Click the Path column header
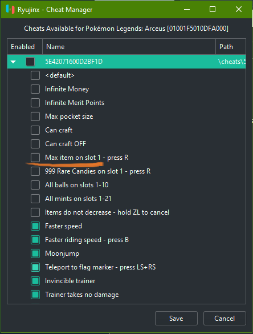The image size is (253, 334). click(231, 47)
